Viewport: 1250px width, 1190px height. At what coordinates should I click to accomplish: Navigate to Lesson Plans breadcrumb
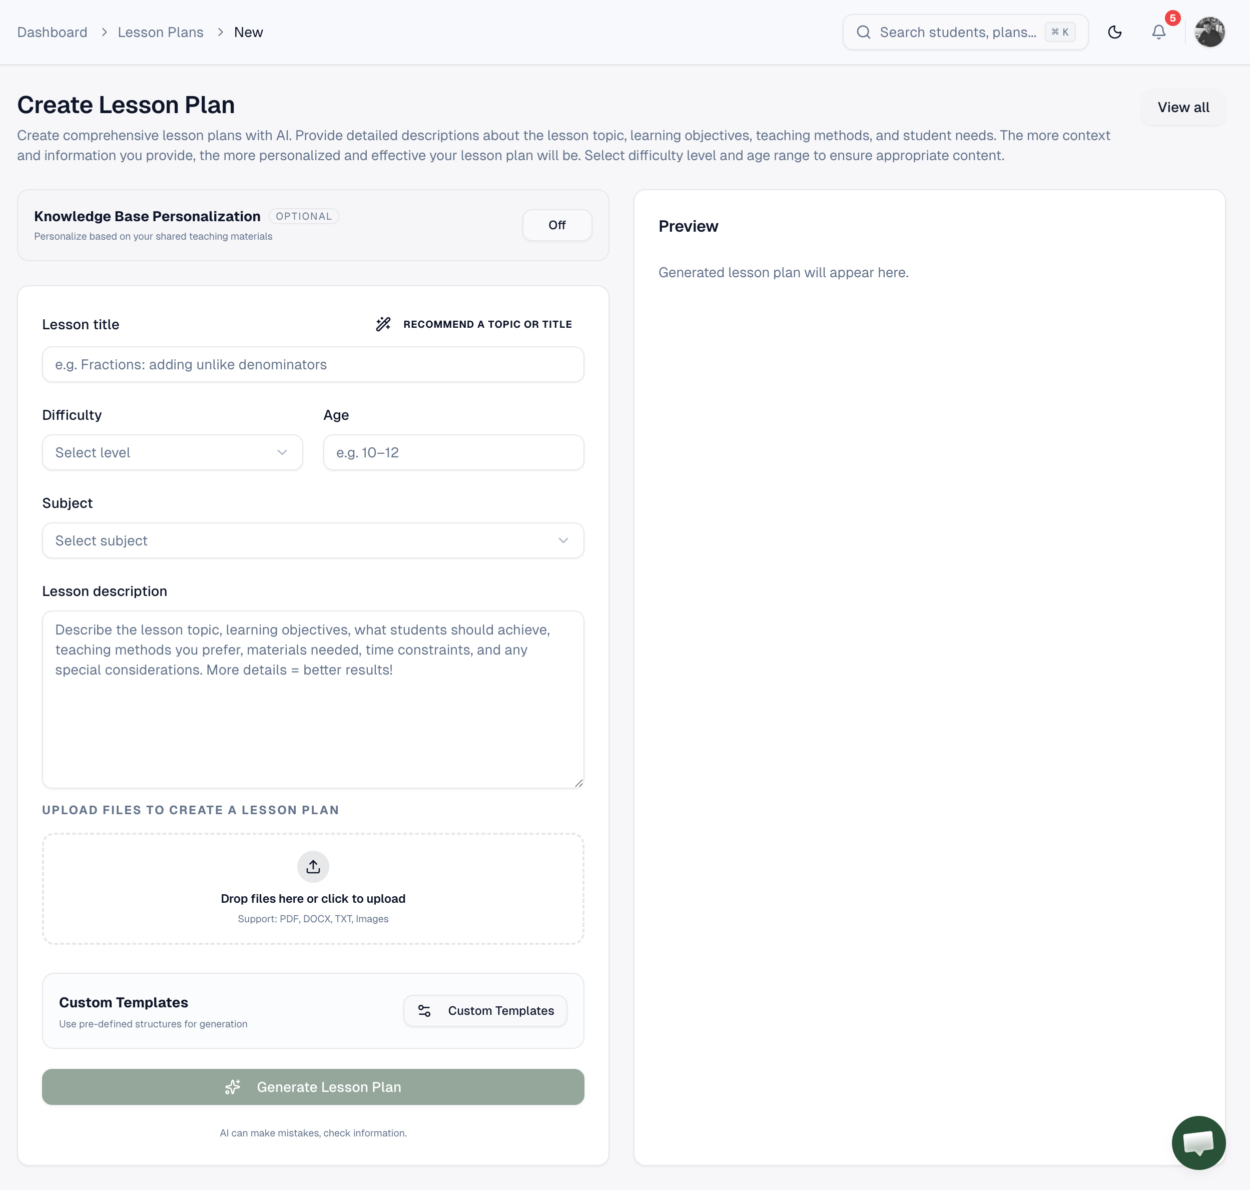click(x=161, y=33)
